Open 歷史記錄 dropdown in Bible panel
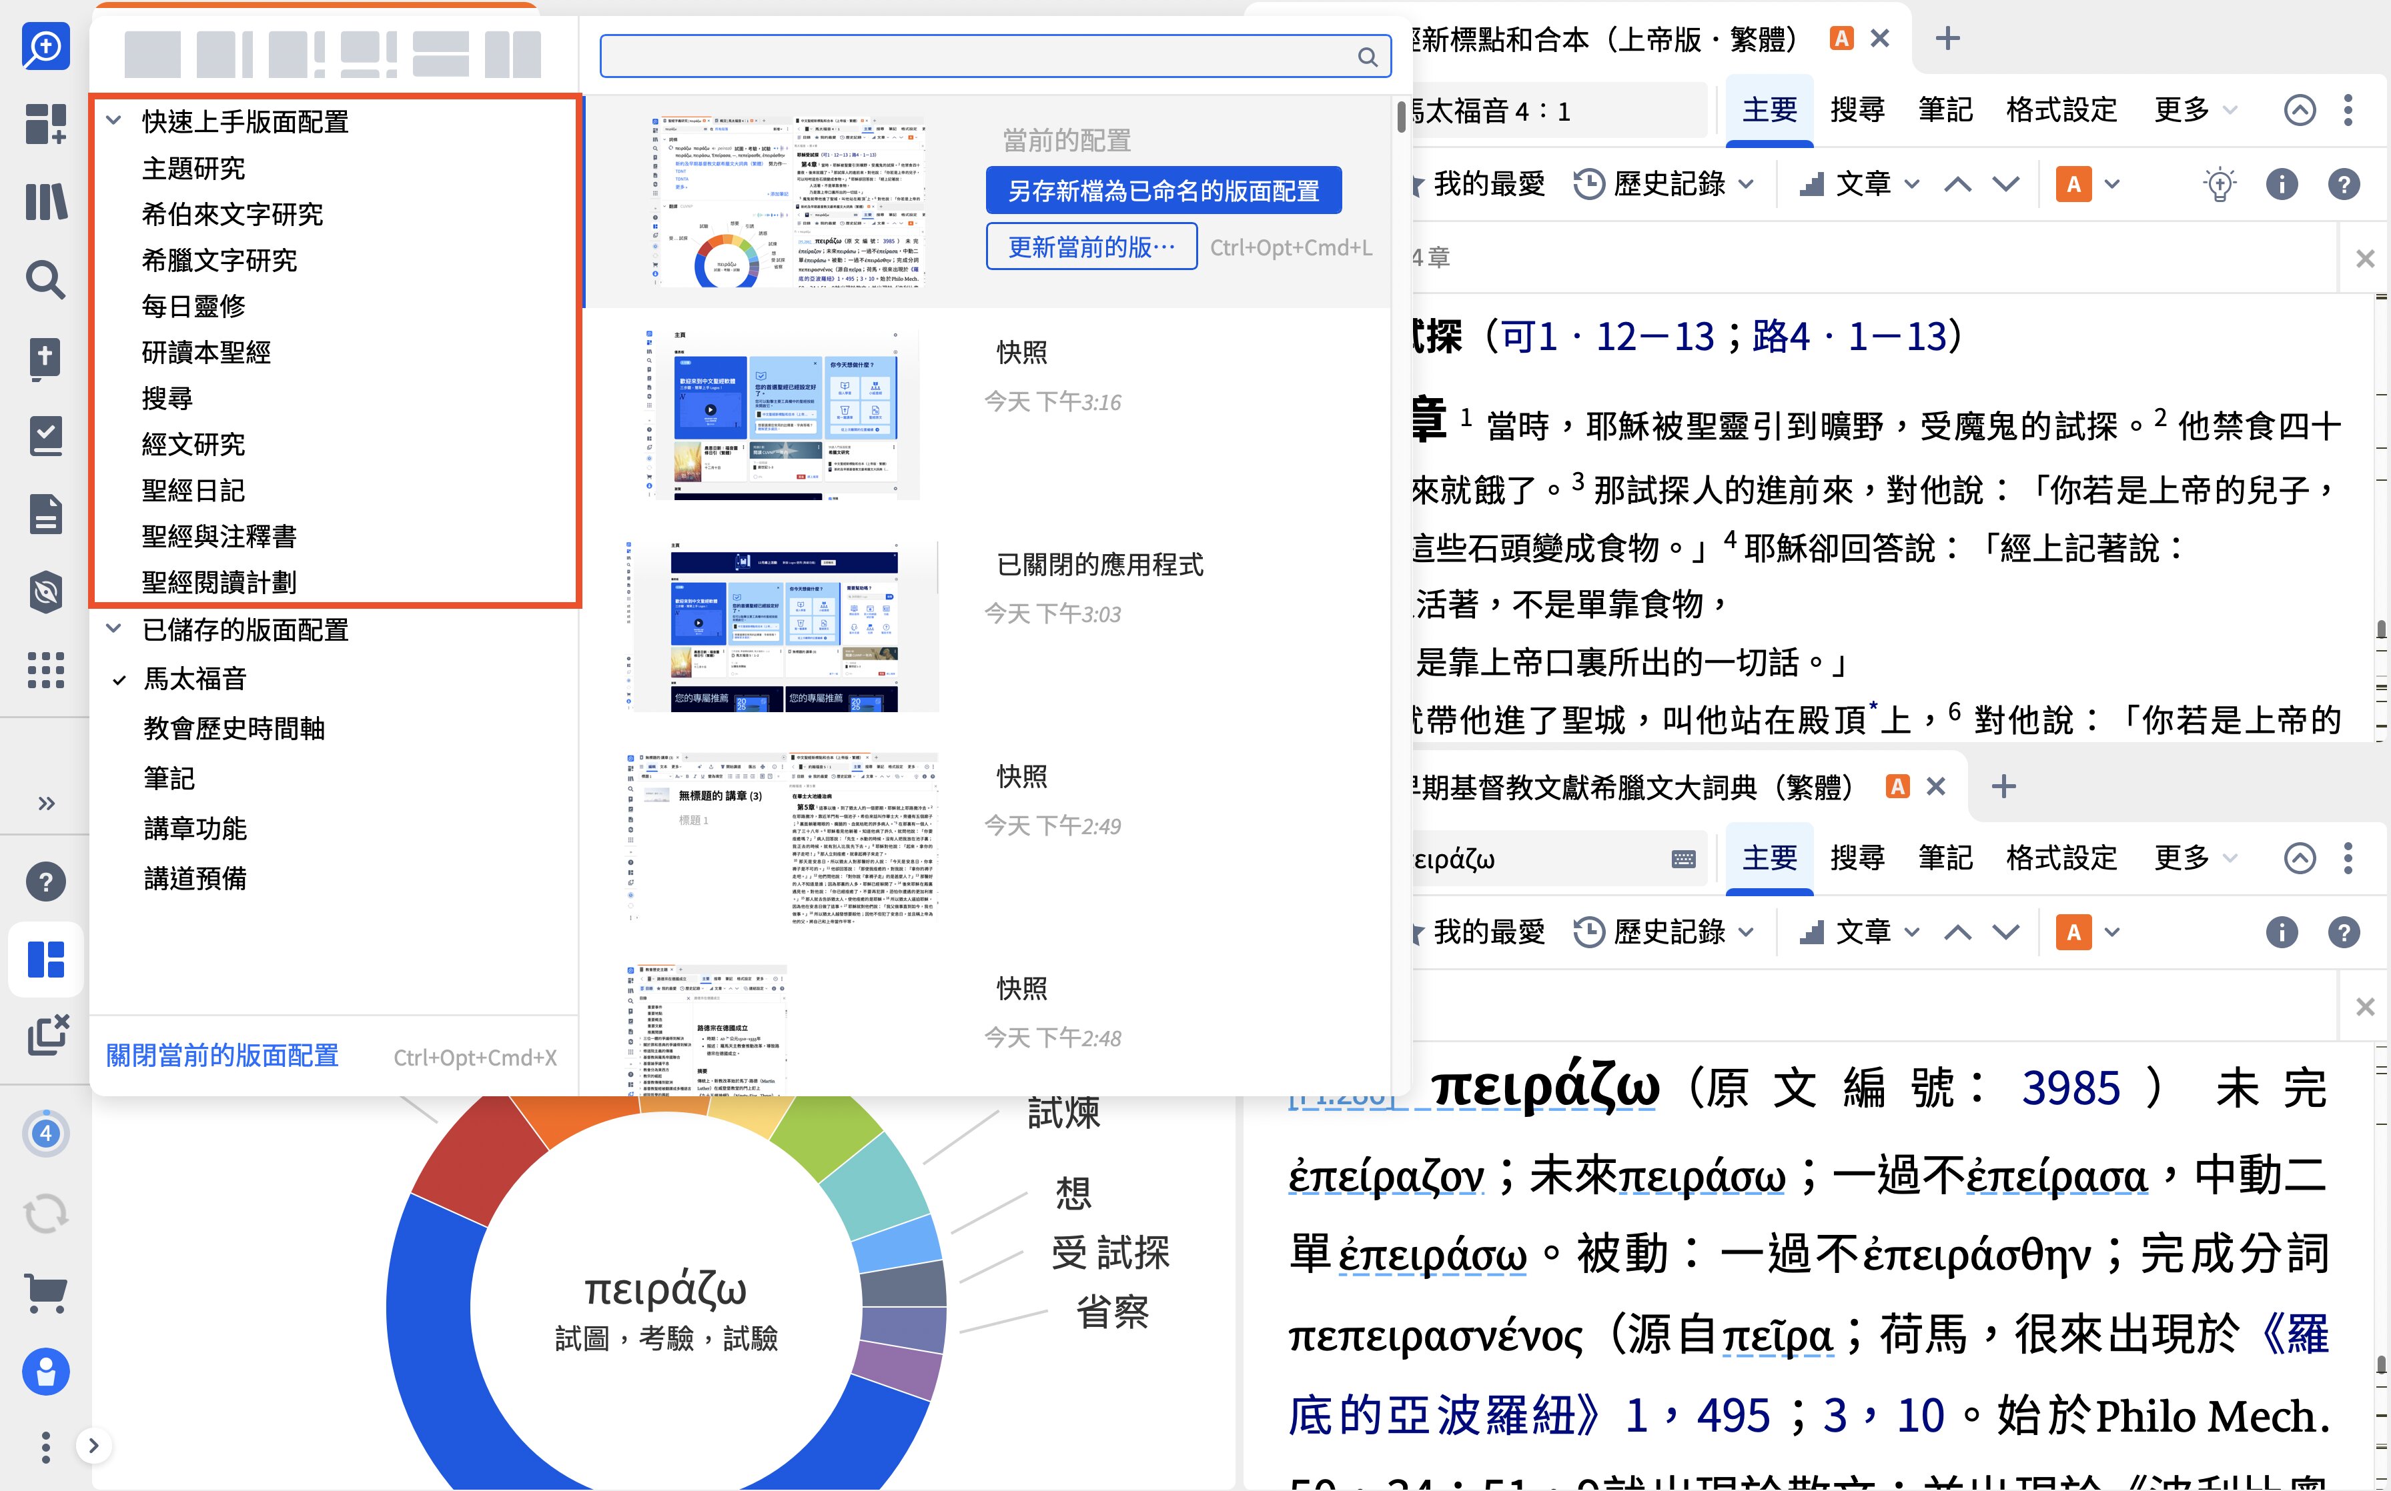This screenshot has width=2391, height=1491. pos(1663,183)
